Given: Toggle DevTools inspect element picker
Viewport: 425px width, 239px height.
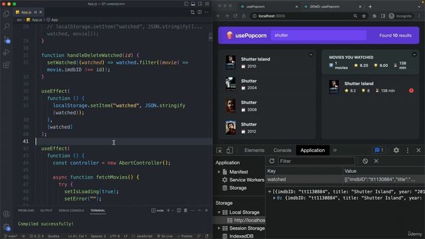Looking at the screenshot, I should pos(219,151).
